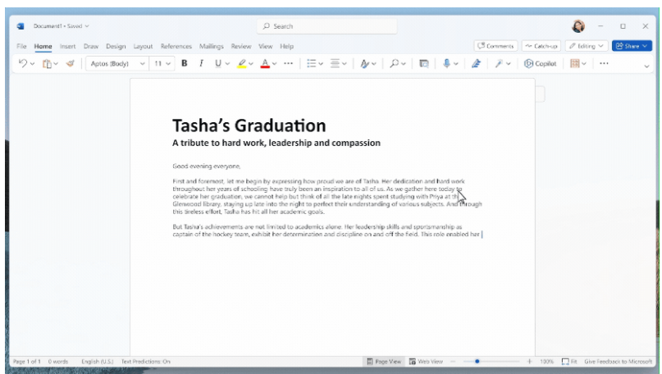
Task: Switch to the Layout tab
Action: [x=143, y=46]
